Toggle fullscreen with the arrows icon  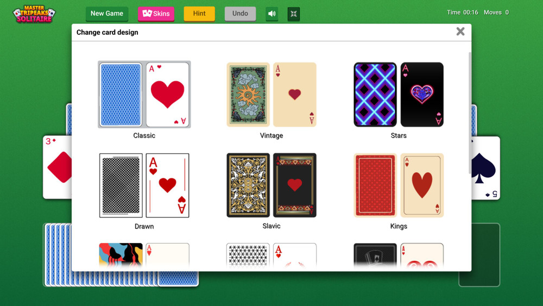(x=294, y=14)
